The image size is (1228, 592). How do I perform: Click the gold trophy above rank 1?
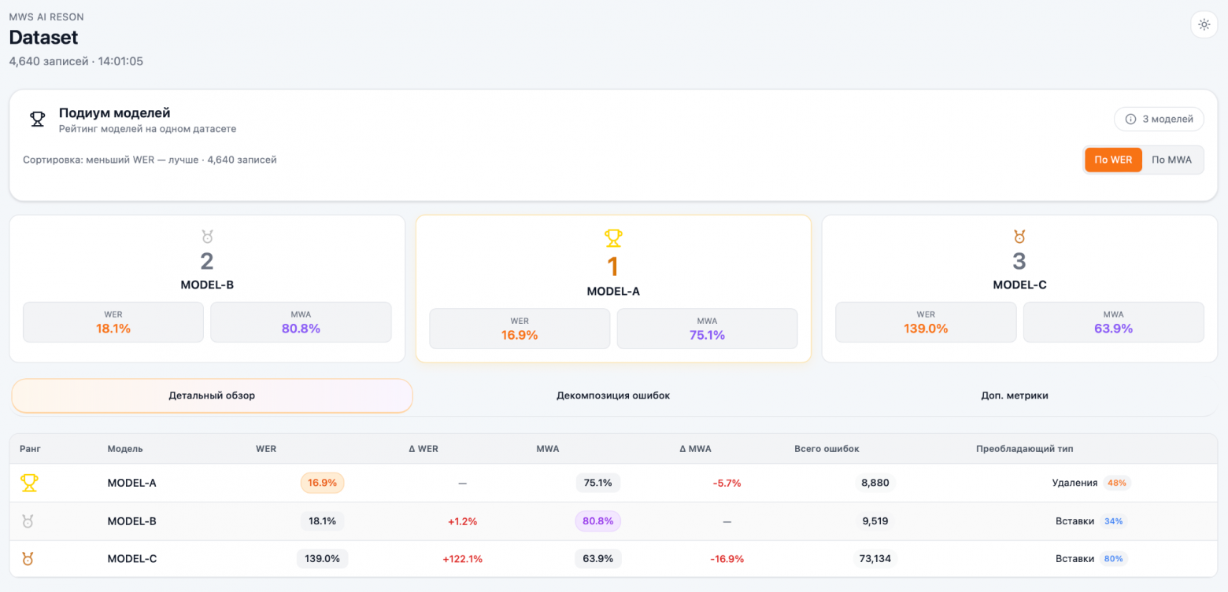[x=613, y=237]
